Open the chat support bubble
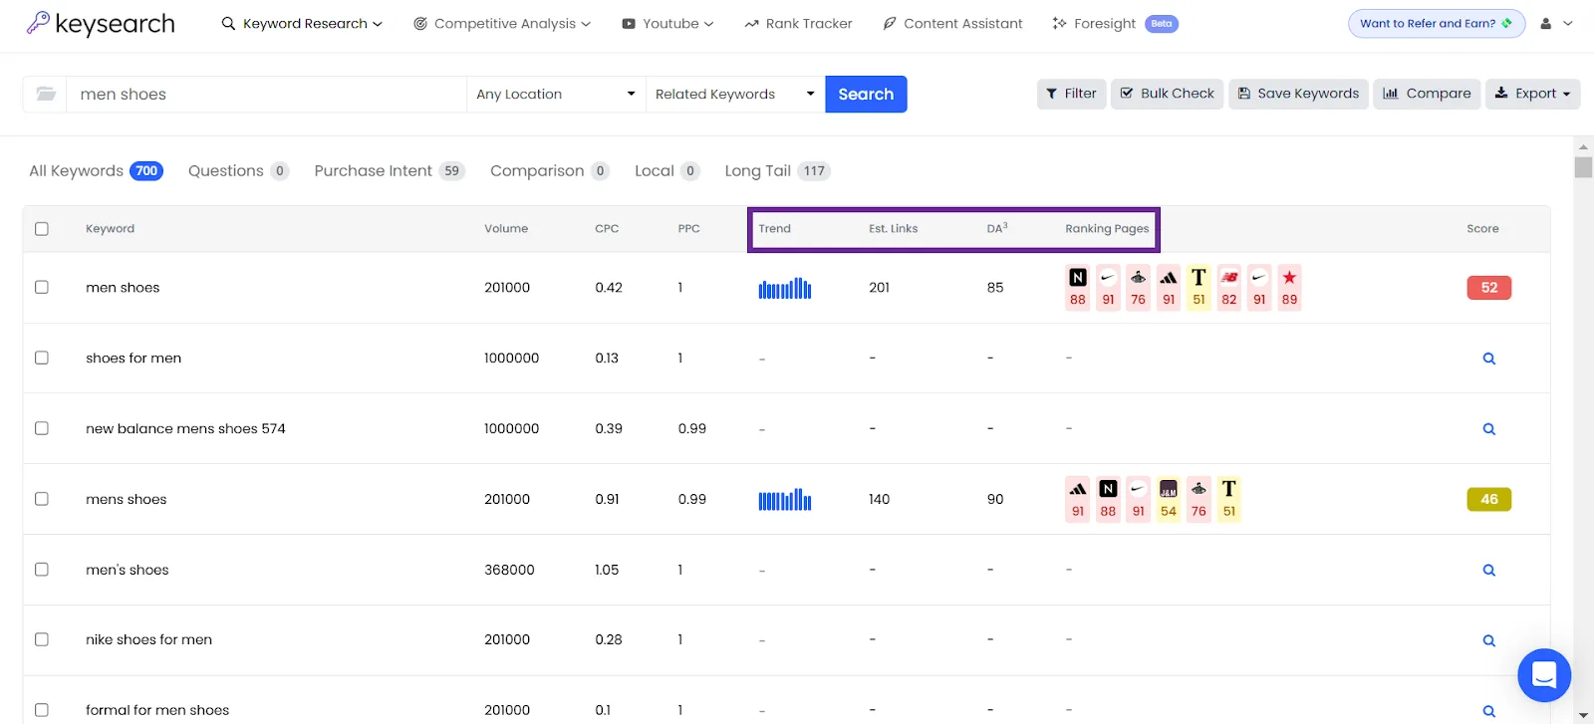The width and height of the screenshot is (1594, 724). (x=1544, y=675)
